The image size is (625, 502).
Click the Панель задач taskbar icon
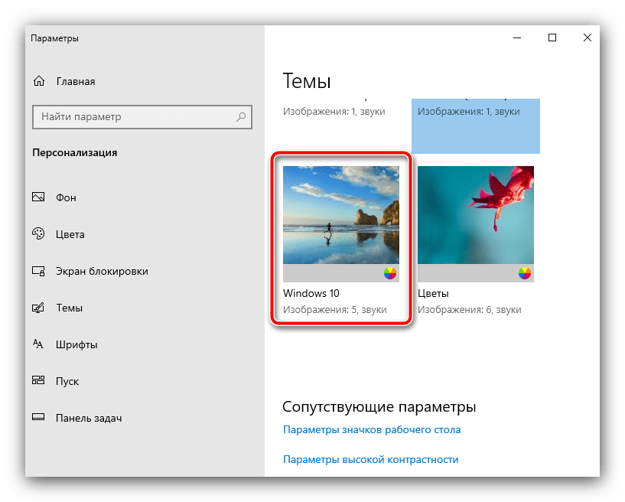tap(38, 417)
